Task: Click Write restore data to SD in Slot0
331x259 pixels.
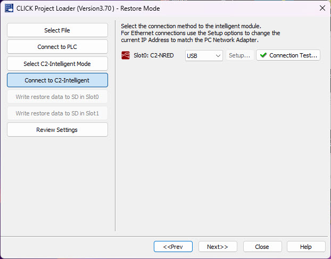Action: (57, 97)
